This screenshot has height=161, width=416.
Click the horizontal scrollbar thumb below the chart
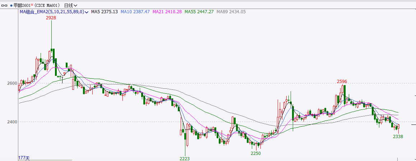45,160
